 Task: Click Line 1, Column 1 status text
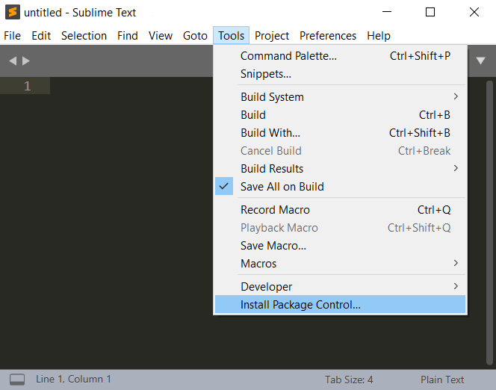[x=73, y=379]
